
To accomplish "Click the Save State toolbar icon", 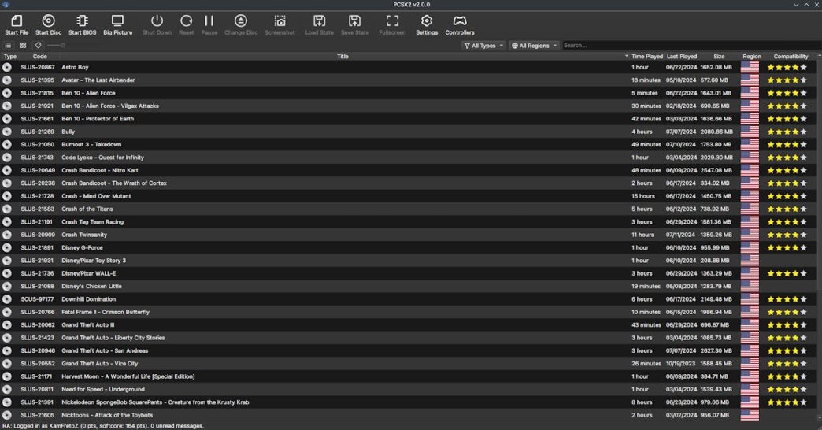I will 355,24.
